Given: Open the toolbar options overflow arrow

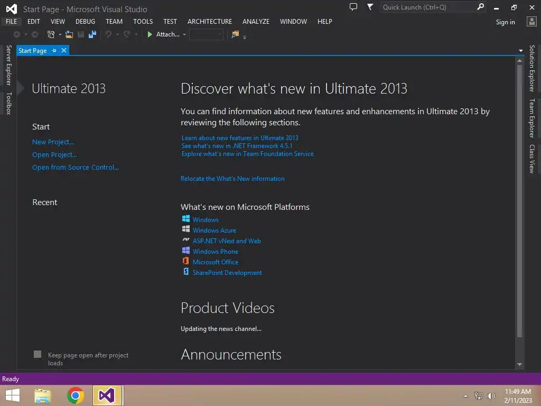Looking at the screenshot, I should tap(245, 37).
